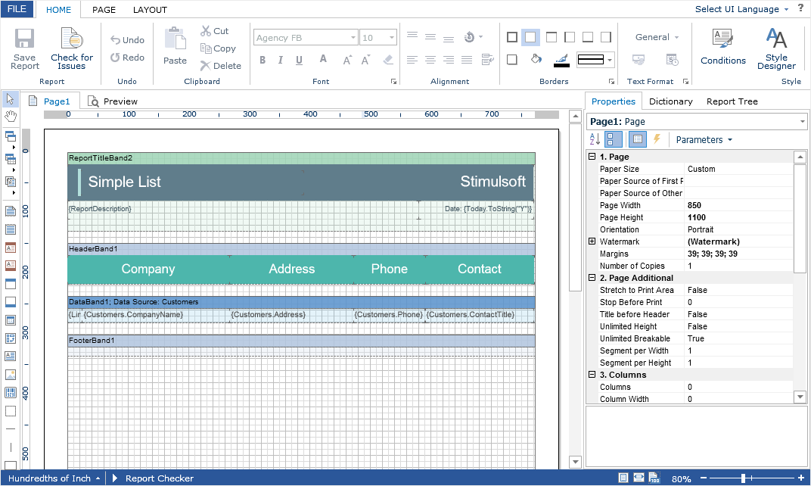The width and height of the screenshot is (811, 486).
Task: Expand the Watermark property
Action: [592, 241]
